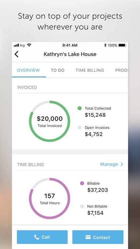
Task: Select the gray Not Billable legend dot
Action: [82, 206]
